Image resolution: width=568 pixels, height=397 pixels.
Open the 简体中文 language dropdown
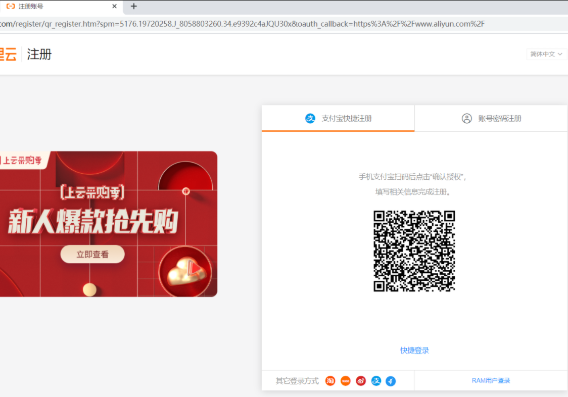coord(546,55)
